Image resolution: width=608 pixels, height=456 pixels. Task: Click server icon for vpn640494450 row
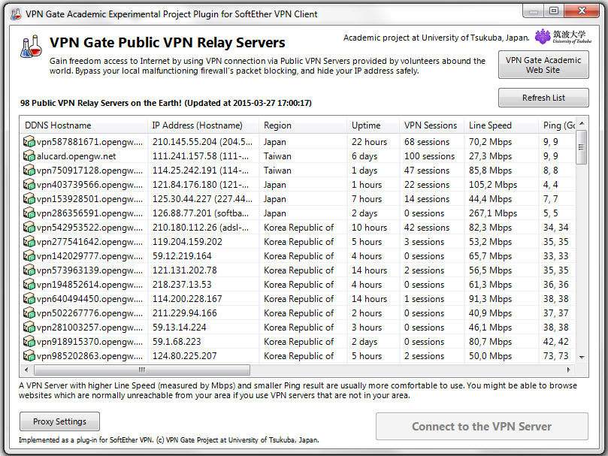(29, 298)
